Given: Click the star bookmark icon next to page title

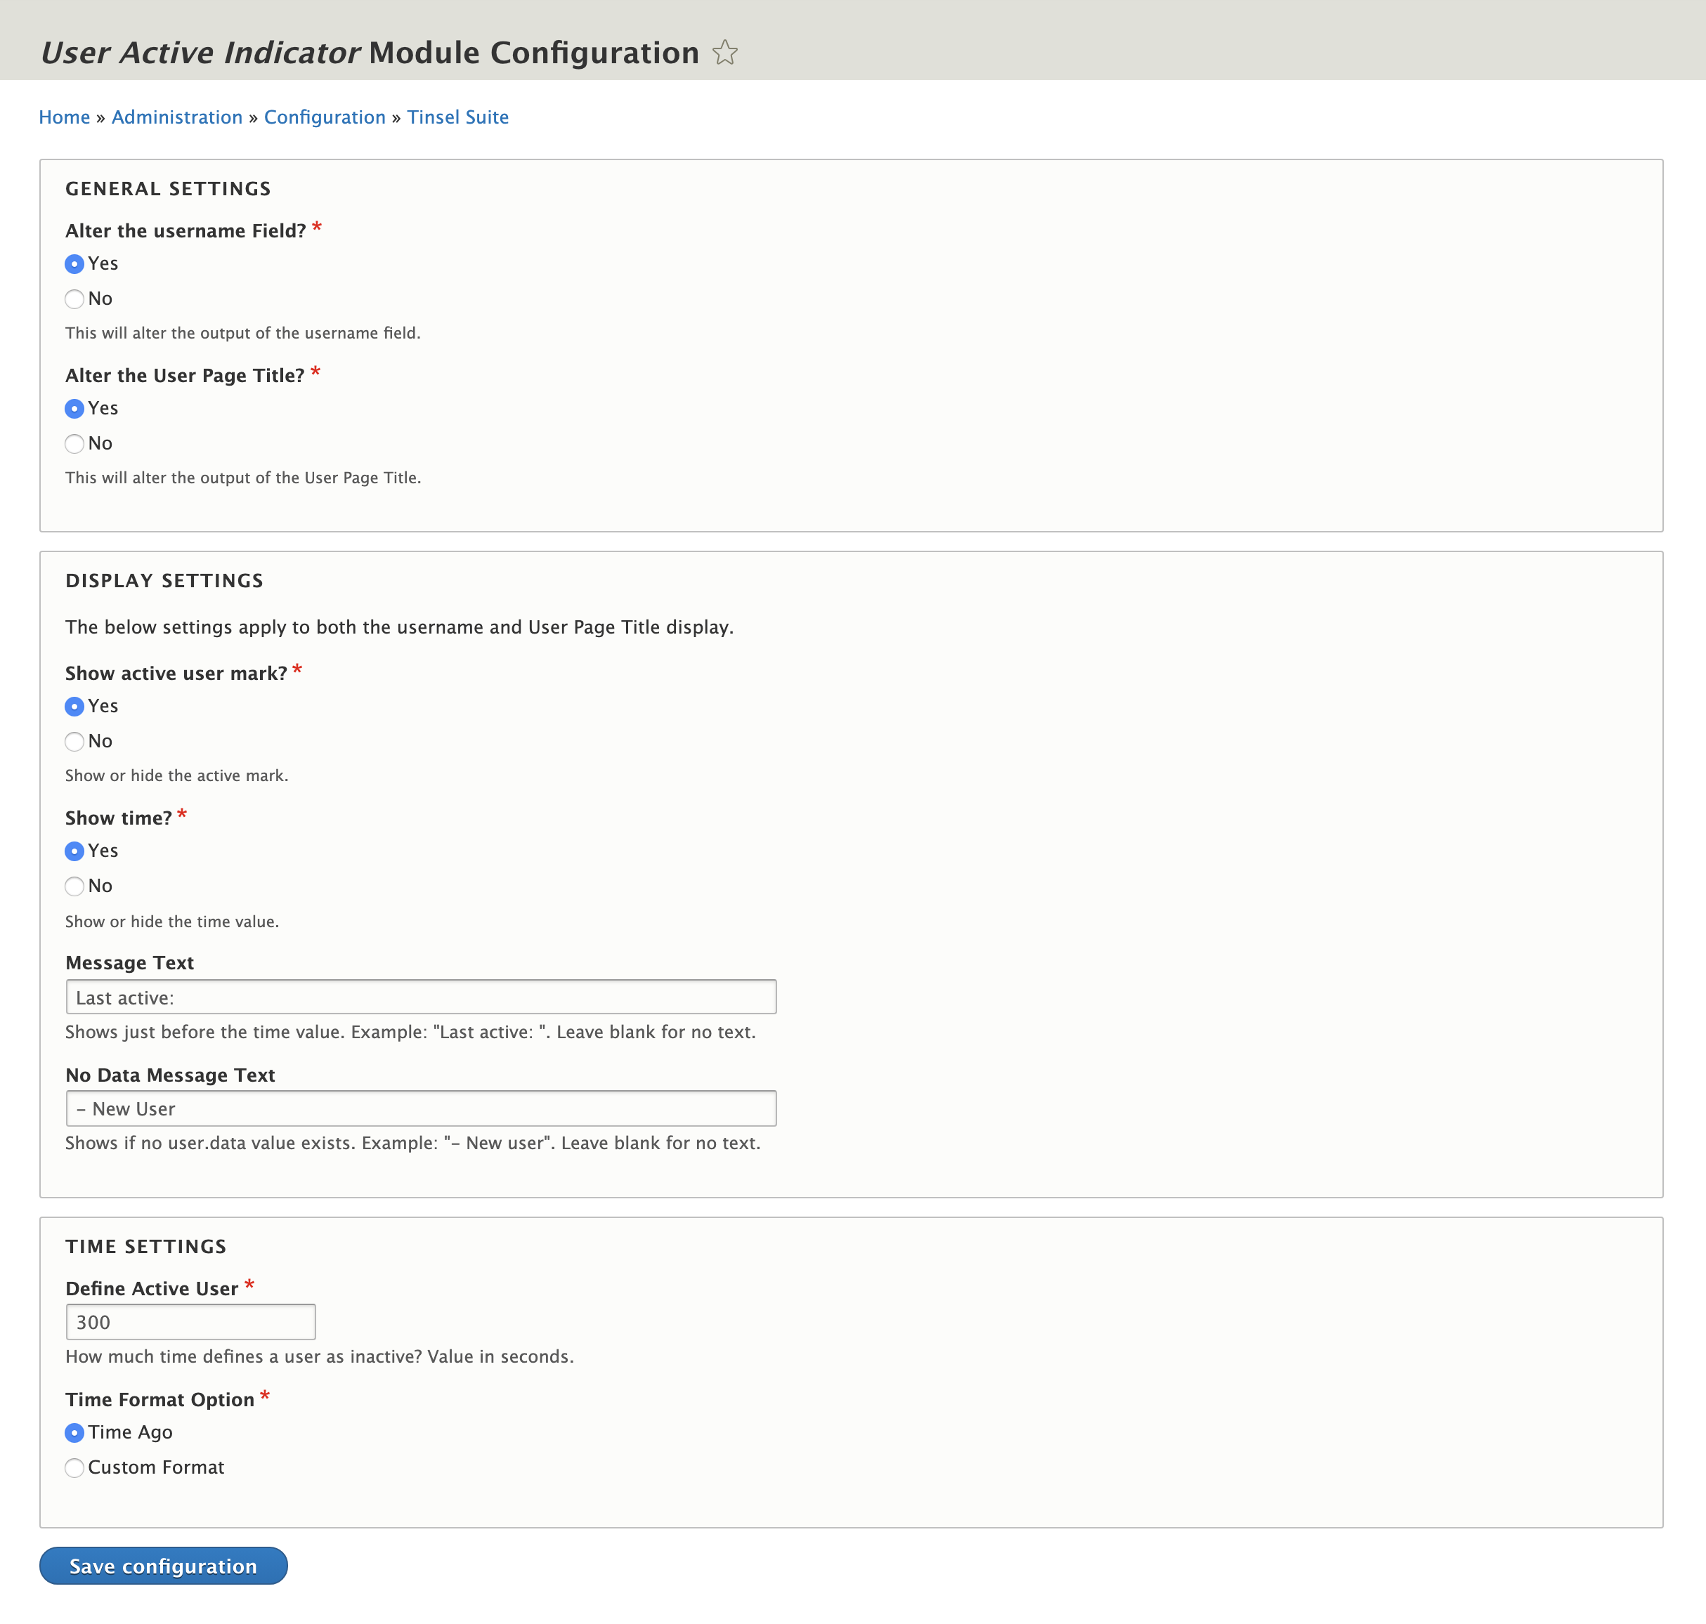Looking at the screenshot, I should pos(725,52).
